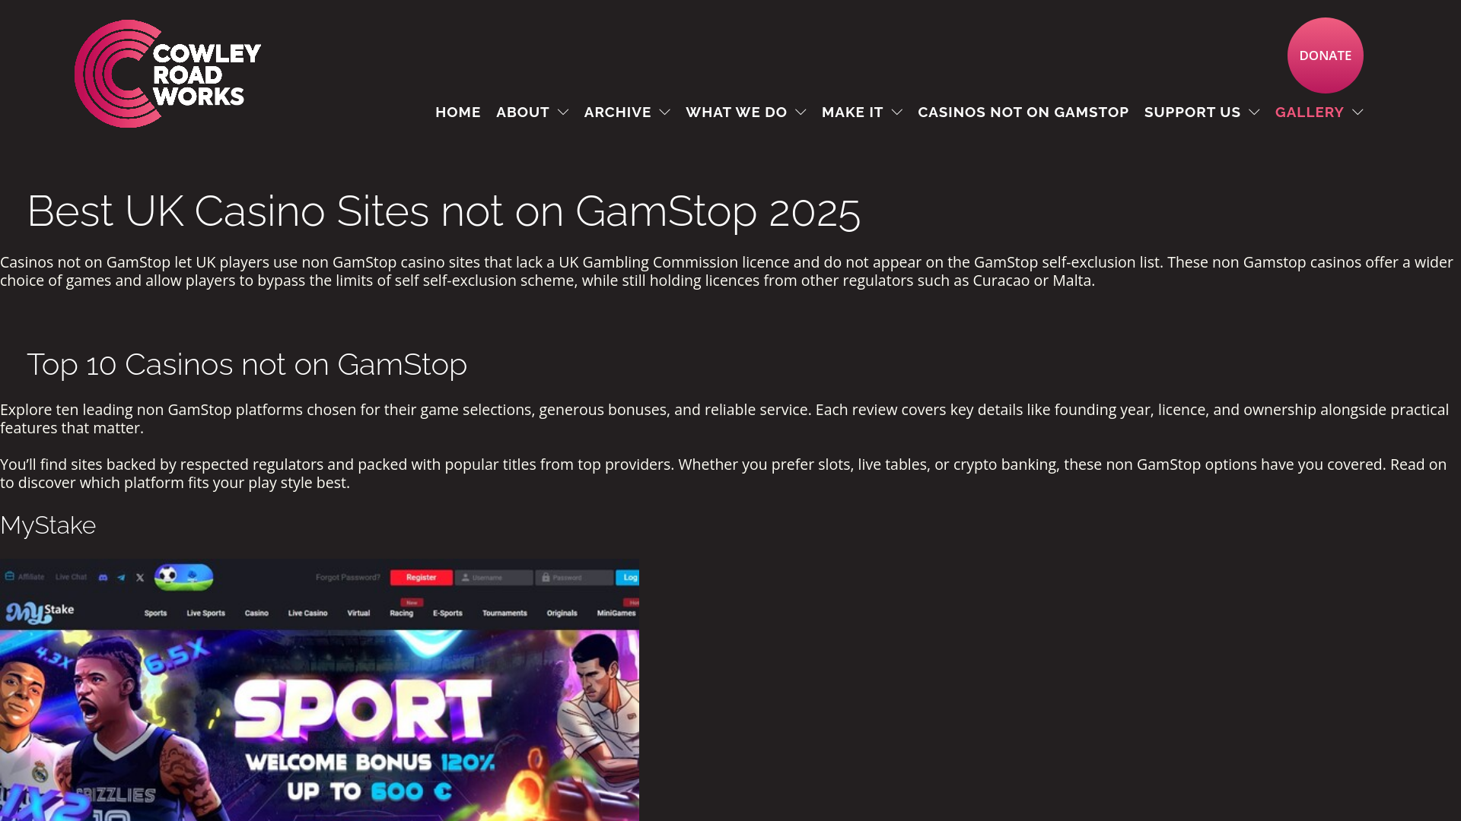
Task: Expand the Support Us dropdown chevron
Action: (x=1254, y=113)
